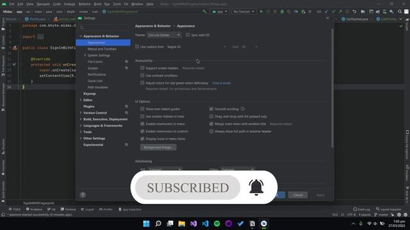This screenshot has height=230, width=410.
Task: Toggle Sync with OS checkbox
Action: click(x=188, y=34)
